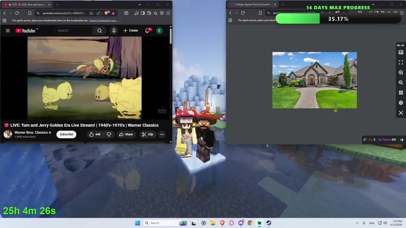Image resolution: width=406 pixels, height=228 pixels.
Task: Open Brave Rewards triangle icon in YouTube window
Action: 113,13
